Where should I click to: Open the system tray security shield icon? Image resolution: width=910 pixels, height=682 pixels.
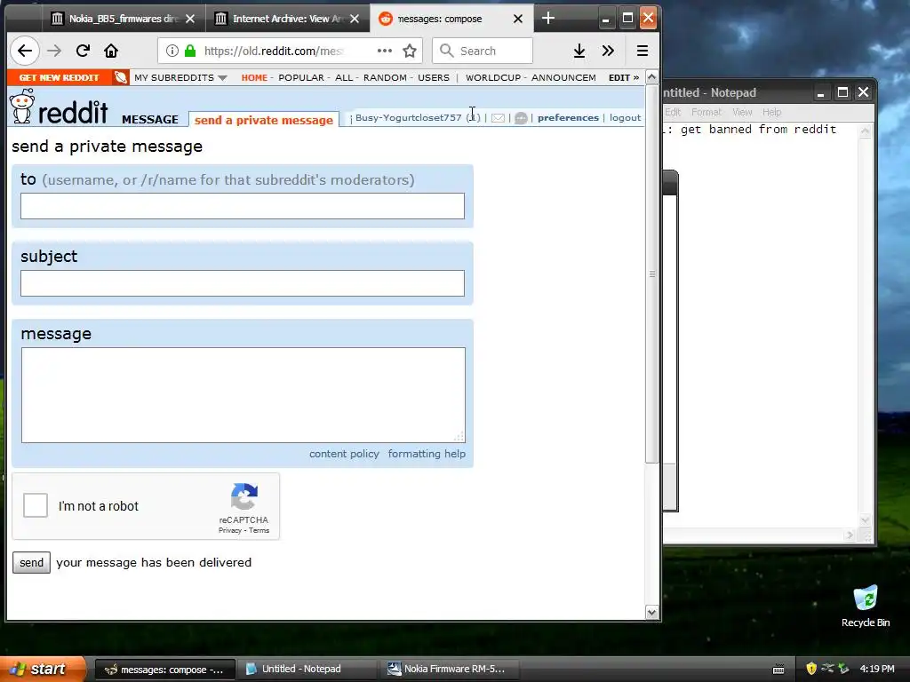point(811,669)
